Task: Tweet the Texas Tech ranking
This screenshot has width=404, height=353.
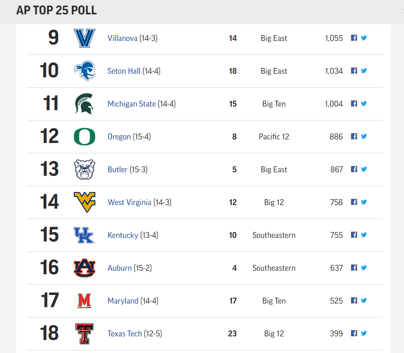Action: click(x=364, y=333)
